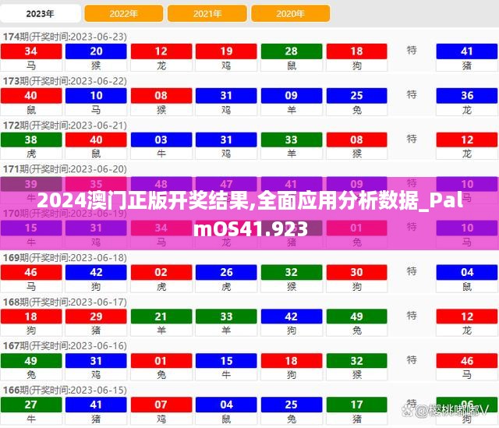
Task: Open the 2020年 results tab
Action: [x=290, y=14]
